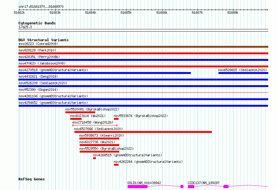Click the blue nsv6526615 variant bar
277x190 pixels.
click(243, 73)
